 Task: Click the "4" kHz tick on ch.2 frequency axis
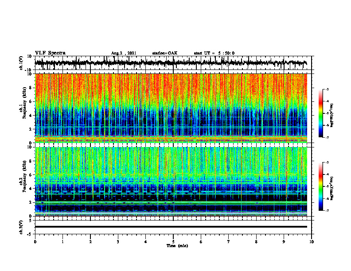[31, 189]
